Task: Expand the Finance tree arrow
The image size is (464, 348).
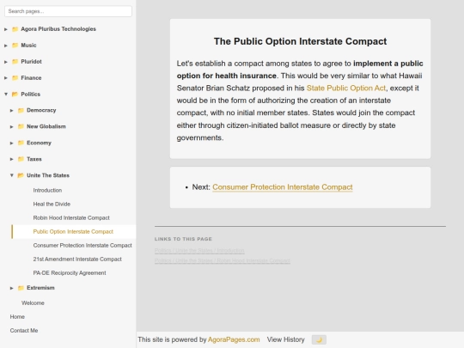Action: (6, 78)
